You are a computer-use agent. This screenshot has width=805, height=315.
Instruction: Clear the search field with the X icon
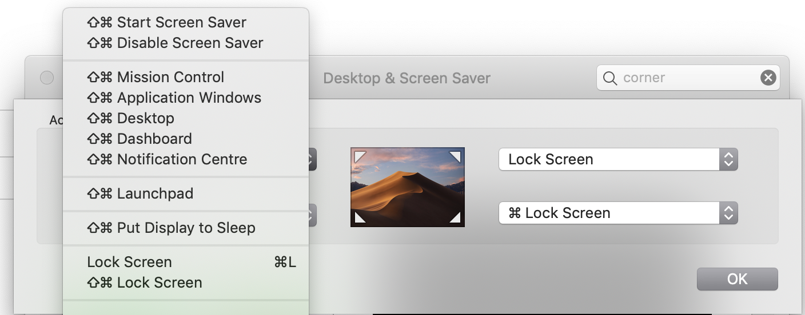(x=768, y=78)
